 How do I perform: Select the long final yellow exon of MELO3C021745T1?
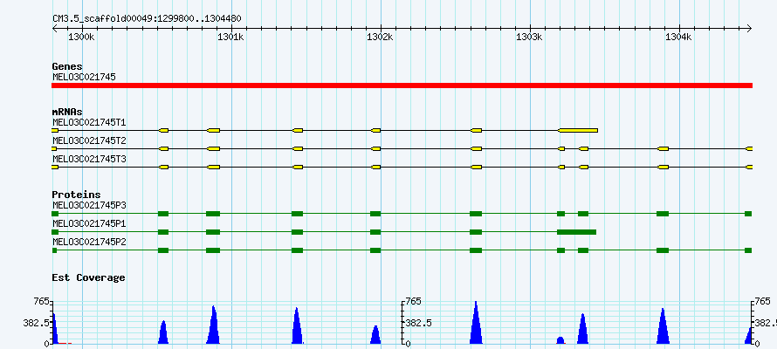tap(578, 130)
